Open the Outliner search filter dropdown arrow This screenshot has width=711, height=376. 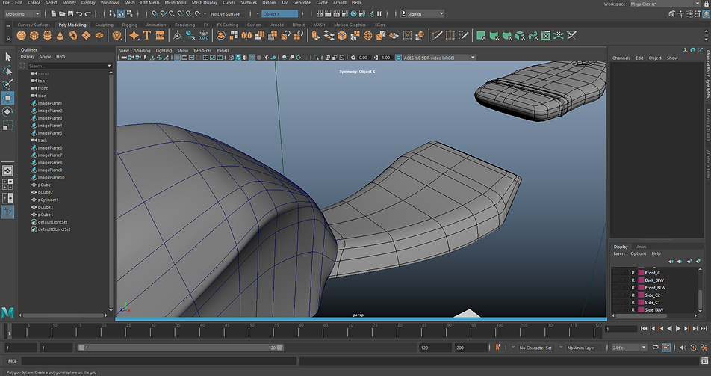pos(109,66)
